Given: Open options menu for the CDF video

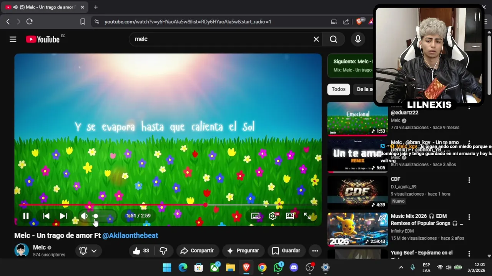Looking at the screenshot, I should tap(469, 180).
